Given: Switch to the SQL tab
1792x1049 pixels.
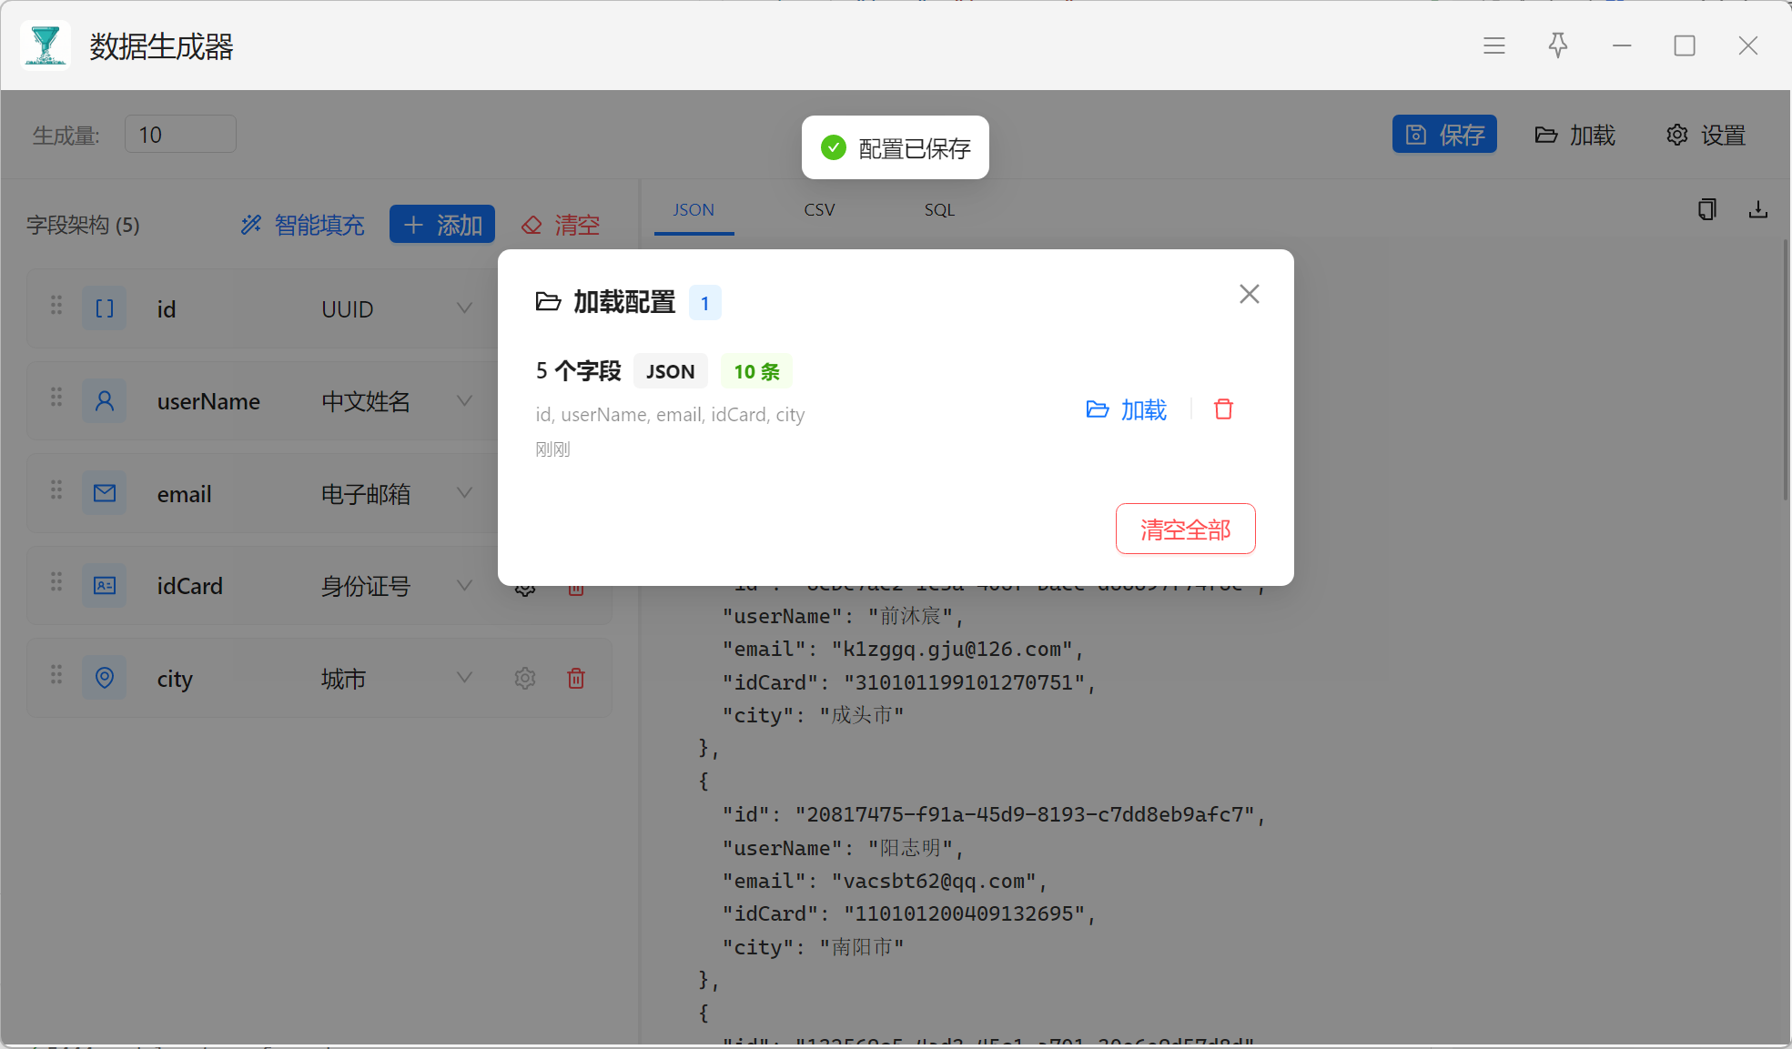Looking at the screenshot, I should pos(939,210).
